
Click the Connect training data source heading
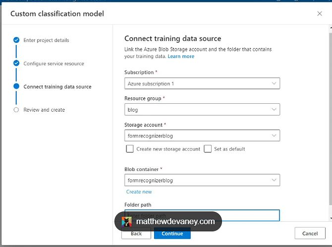click(173, 39)
